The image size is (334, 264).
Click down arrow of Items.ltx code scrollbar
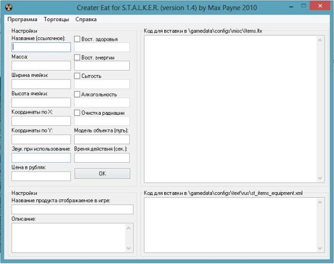pyautogui.click(x=320, y=178)
